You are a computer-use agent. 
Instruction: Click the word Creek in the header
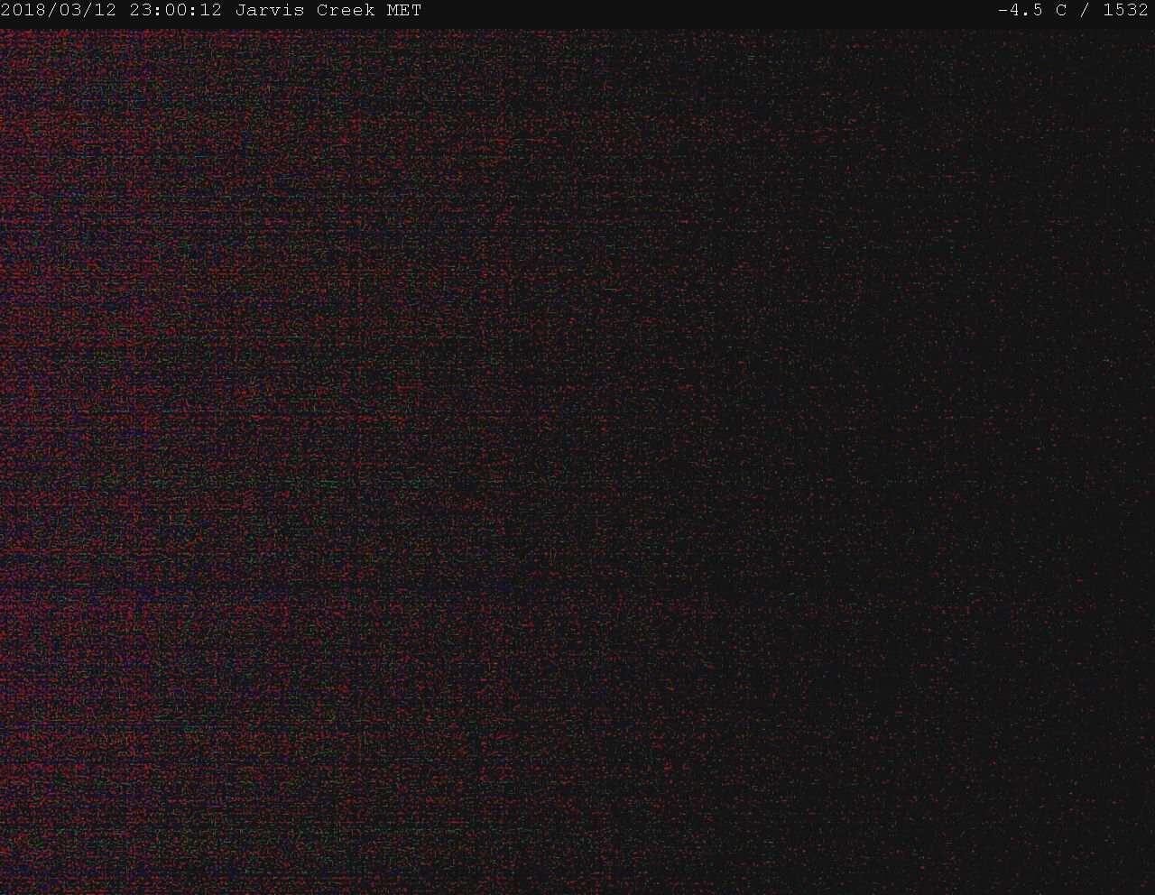(x=346, y=11)
